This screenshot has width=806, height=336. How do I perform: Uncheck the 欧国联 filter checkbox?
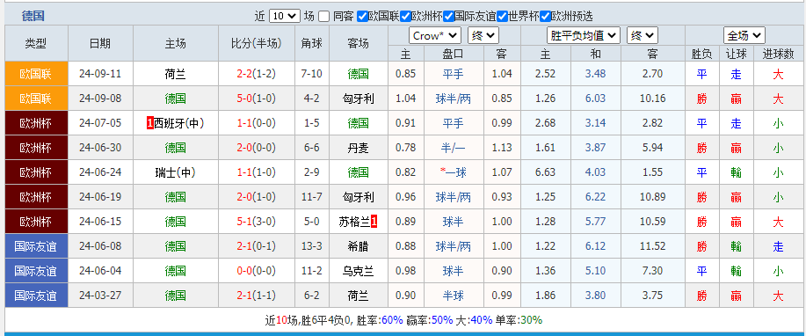pyautogui.click(x=362, y=17)
